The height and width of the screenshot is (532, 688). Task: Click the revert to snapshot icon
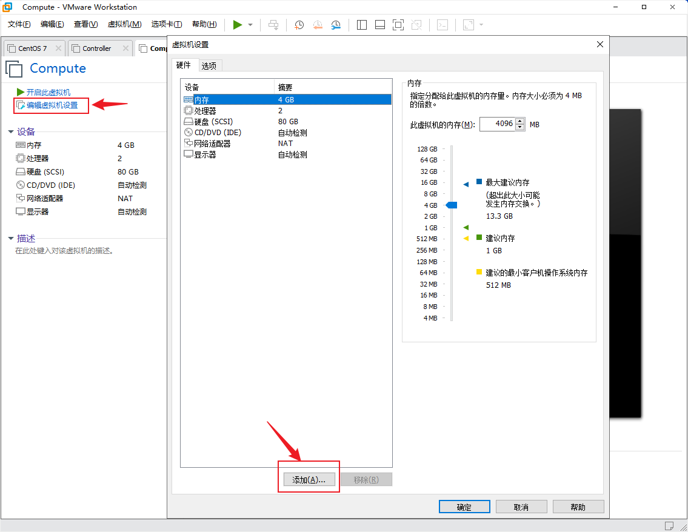318,25
